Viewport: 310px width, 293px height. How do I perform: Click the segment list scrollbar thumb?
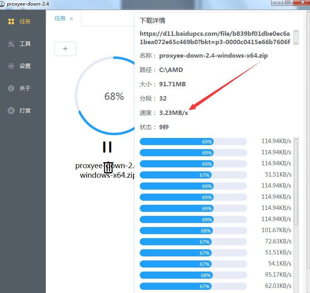pos(296,184)
